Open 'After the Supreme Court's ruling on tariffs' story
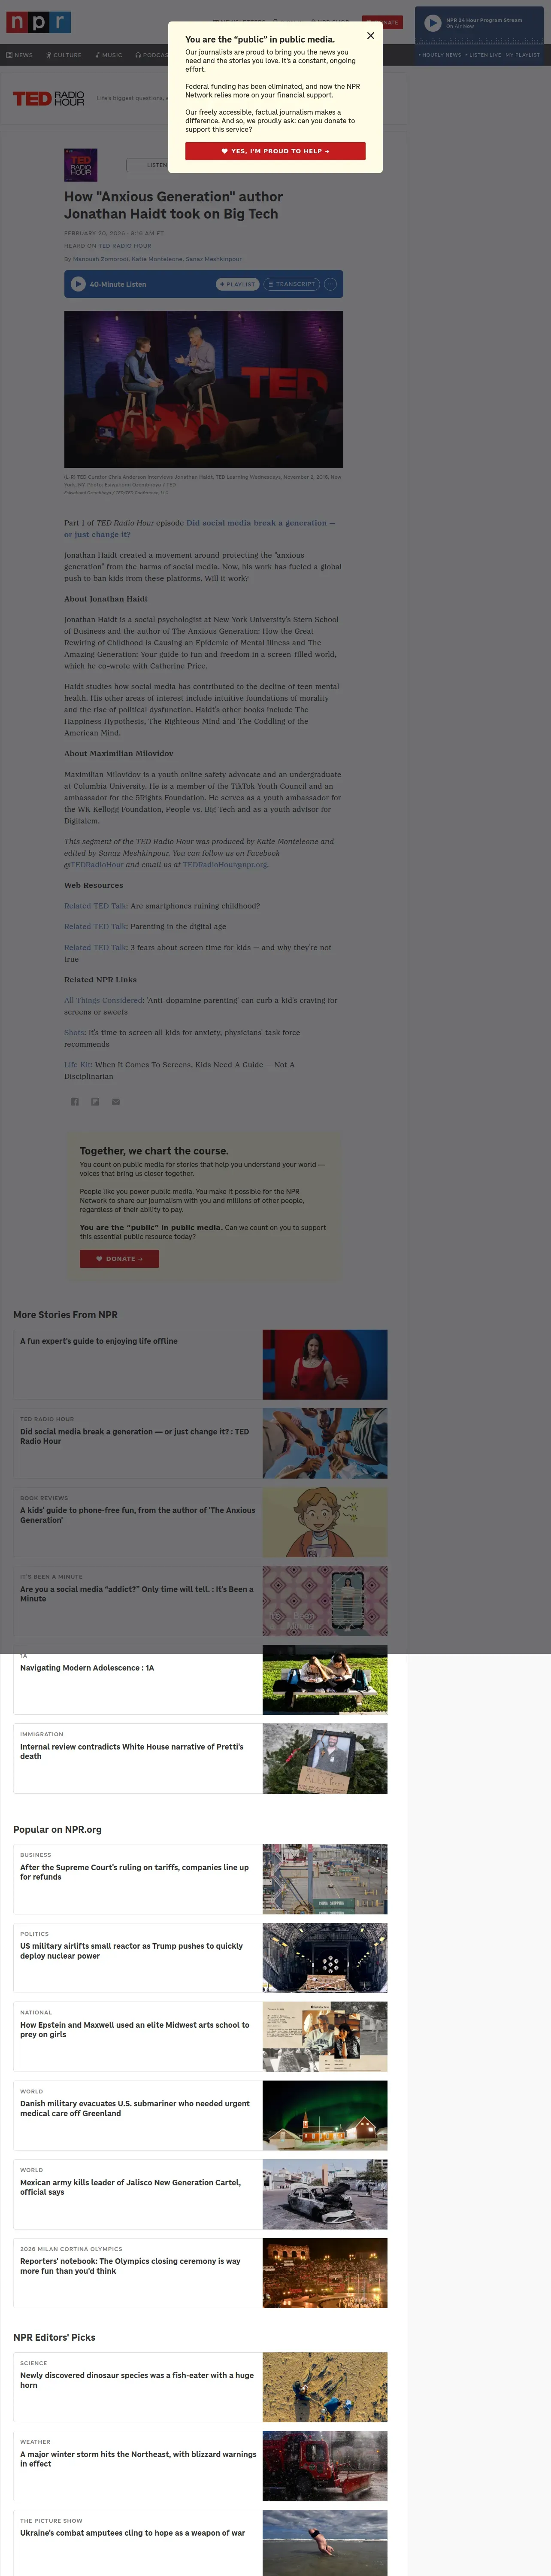Viewport: 551px width, 2576px height. click(135, 1872)
